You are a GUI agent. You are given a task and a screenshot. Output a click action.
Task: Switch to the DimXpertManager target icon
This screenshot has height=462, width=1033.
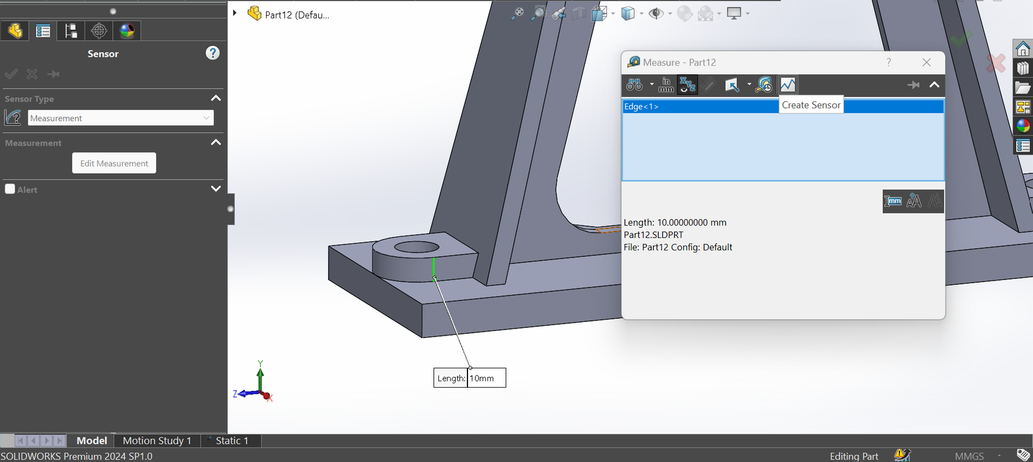pos(99,30)
